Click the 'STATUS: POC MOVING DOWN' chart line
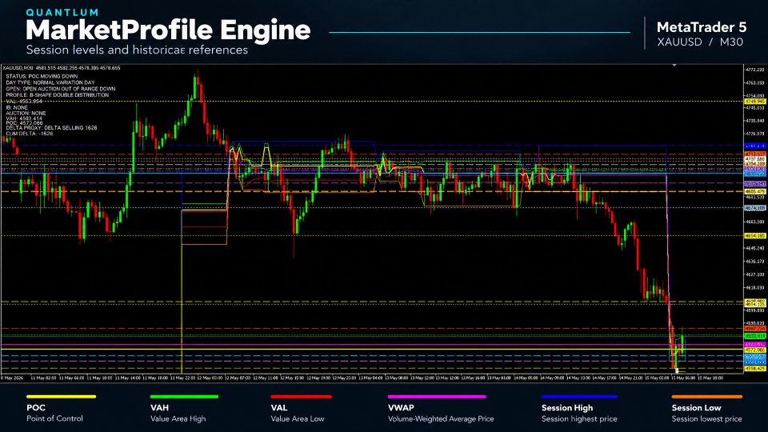 [x=42, y=77]
